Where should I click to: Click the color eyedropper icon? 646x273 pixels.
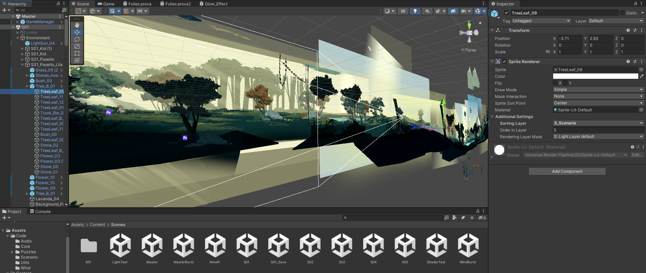(641, 76)
